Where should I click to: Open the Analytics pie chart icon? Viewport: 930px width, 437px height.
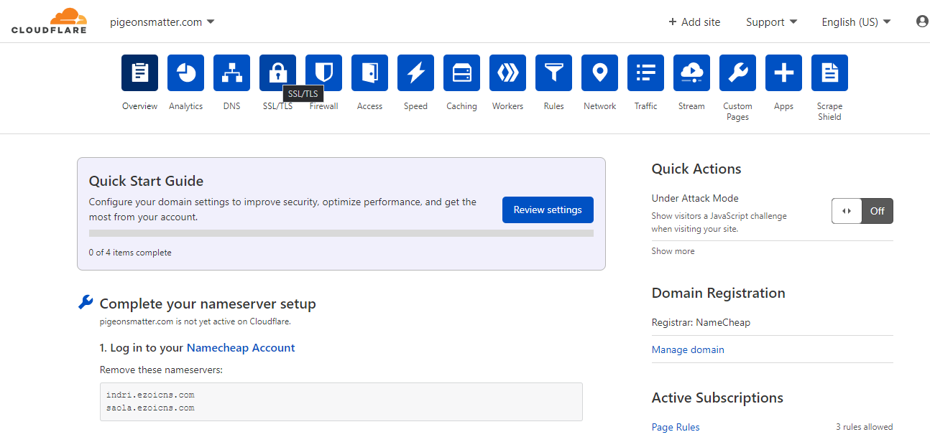click(x=185, y=73)
